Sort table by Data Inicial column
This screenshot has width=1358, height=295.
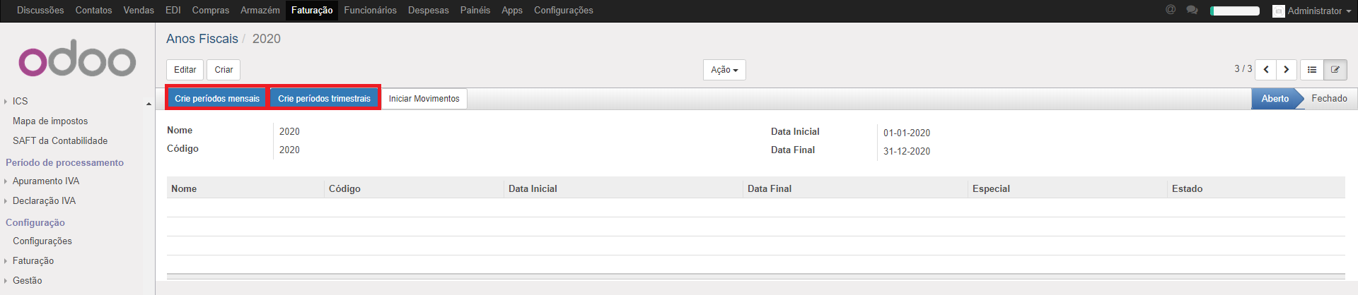533,188
